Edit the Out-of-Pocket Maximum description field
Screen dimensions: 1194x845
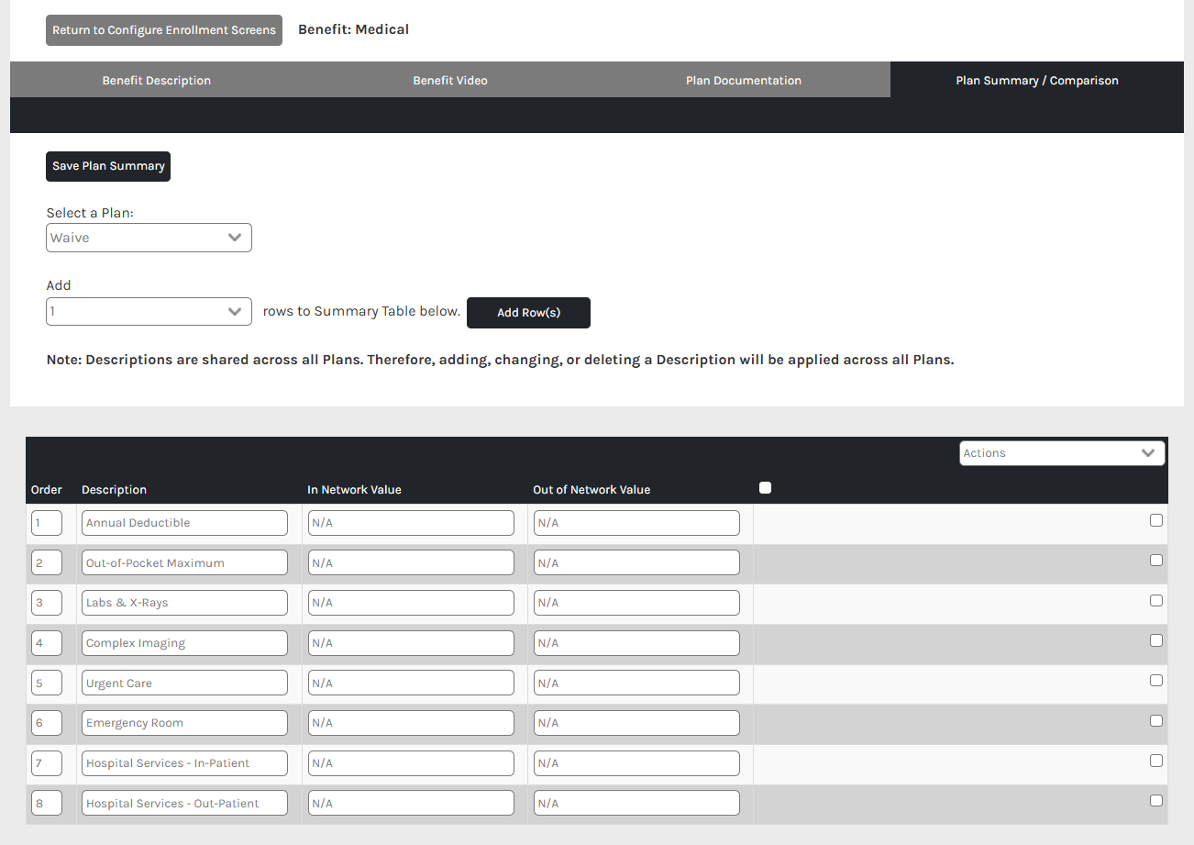[x=184, y=562]
